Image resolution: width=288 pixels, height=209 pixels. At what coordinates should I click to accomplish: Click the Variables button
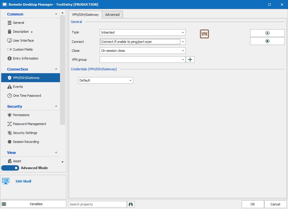click(x=33, y=204)
